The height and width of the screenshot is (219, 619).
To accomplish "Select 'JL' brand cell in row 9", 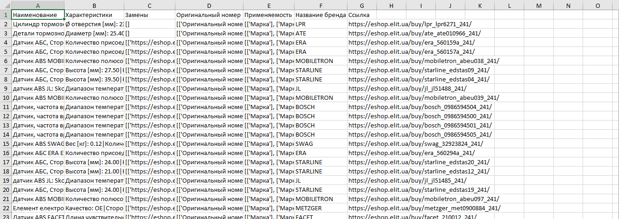I will click(x=320, y=88).
